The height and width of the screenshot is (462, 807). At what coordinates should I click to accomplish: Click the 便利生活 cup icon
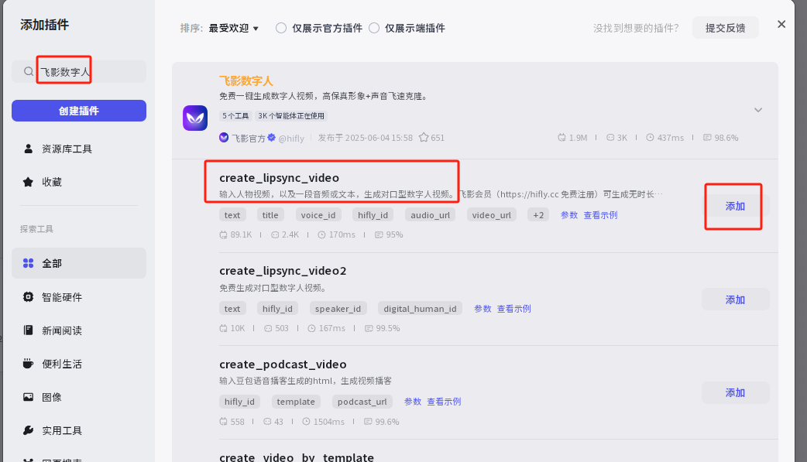29,363
